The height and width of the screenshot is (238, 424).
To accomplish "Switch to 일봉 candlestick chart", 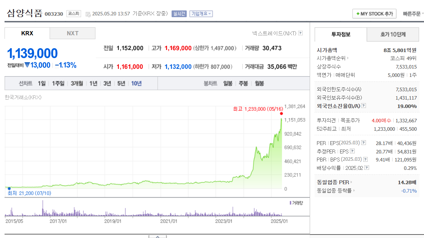I will tap(228, 84).
